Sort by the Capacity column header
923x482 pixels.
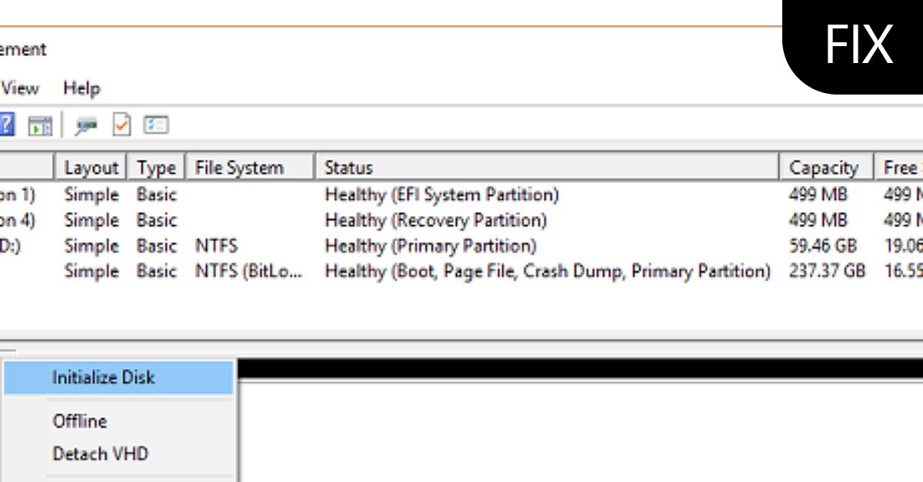pos(827,168)
